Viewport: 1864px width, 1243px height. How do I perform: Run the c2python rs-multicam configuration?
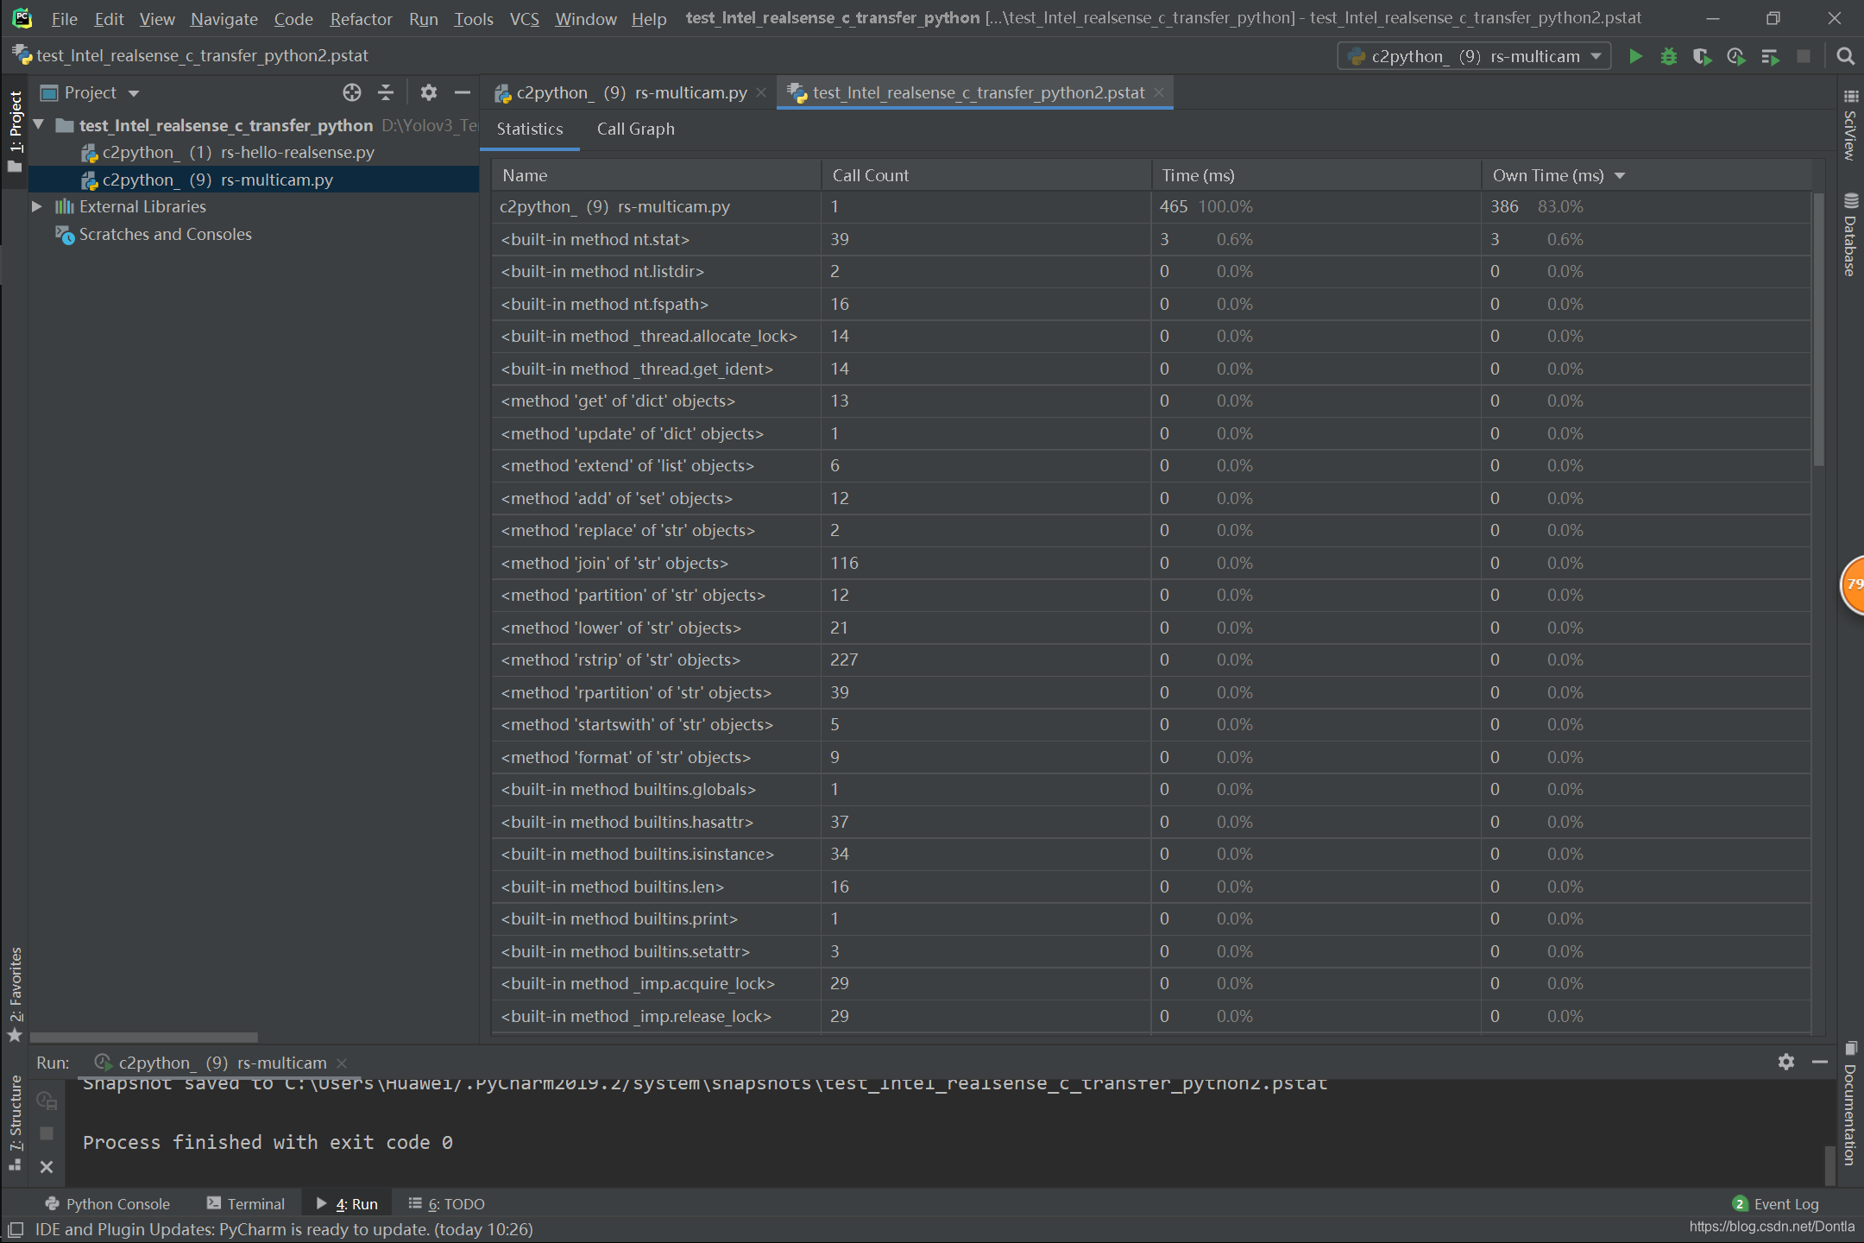pyautogui.click(x=1635, y=56)
